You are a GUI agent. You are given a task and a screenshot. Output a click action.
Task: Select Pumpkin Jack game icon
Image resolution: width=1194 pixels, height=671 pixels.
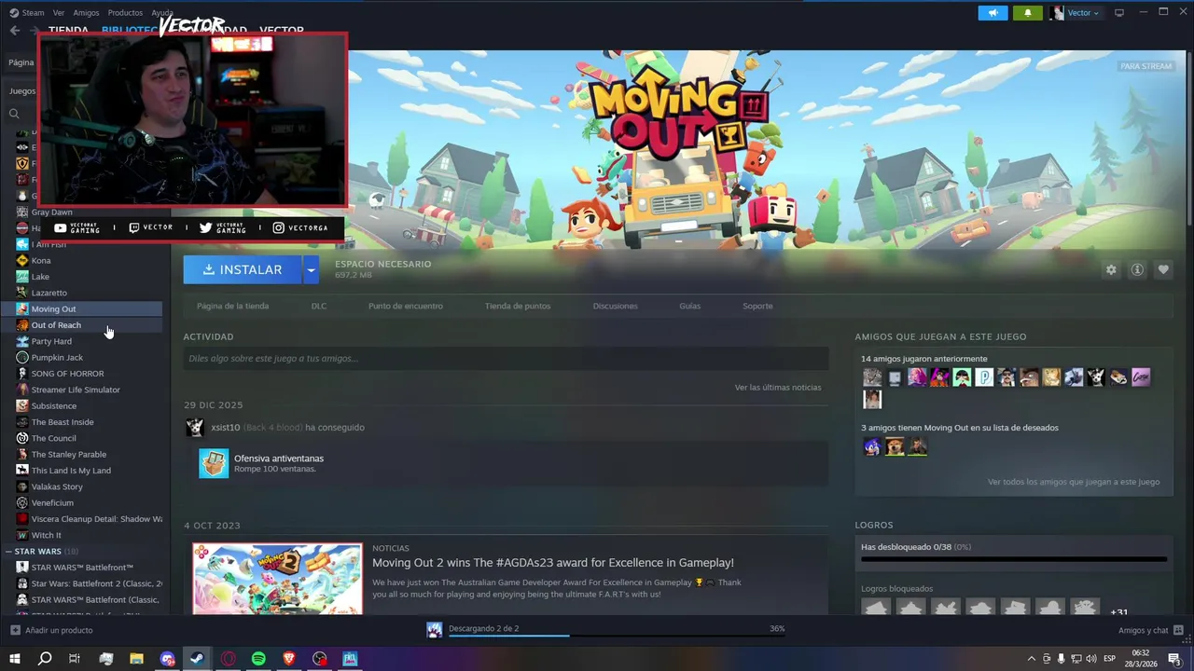pyautogui.click(x=22, y=357)
